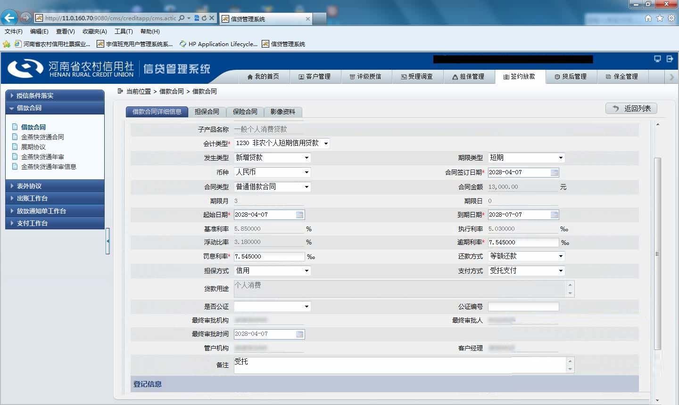Click the browser Back arrow button
This screenshot has width=679, height=405.
pos(9,18)
